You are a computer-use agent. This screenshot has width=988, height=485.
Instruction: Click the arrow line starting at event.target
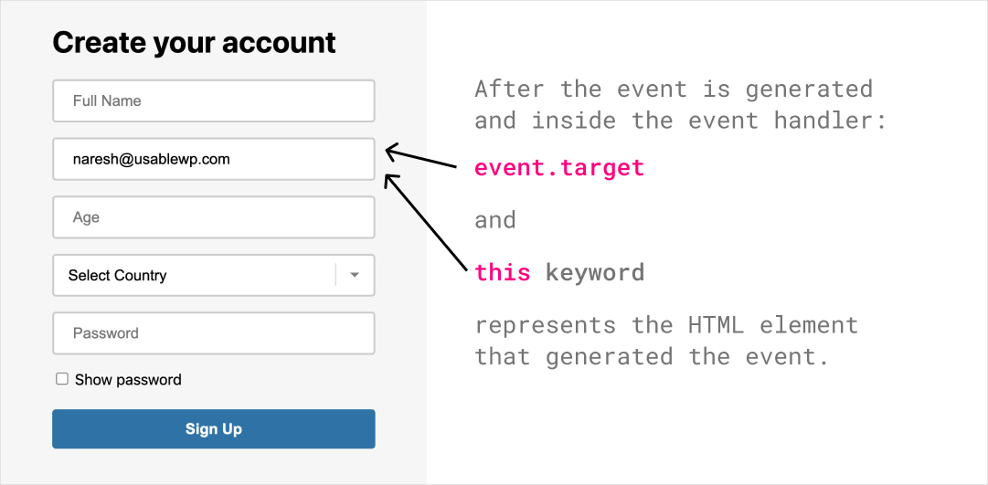click(x=420, y=155)
